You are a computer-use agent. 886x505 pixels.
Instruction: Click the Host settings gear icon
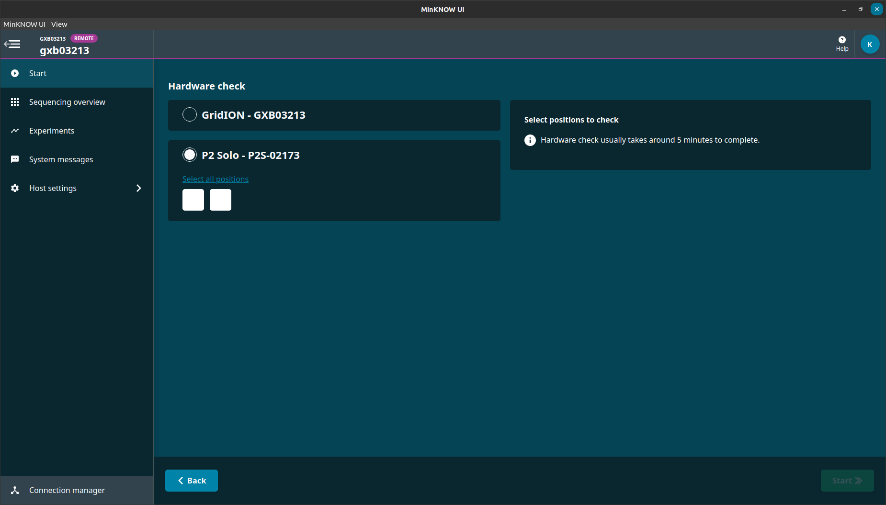15,188
